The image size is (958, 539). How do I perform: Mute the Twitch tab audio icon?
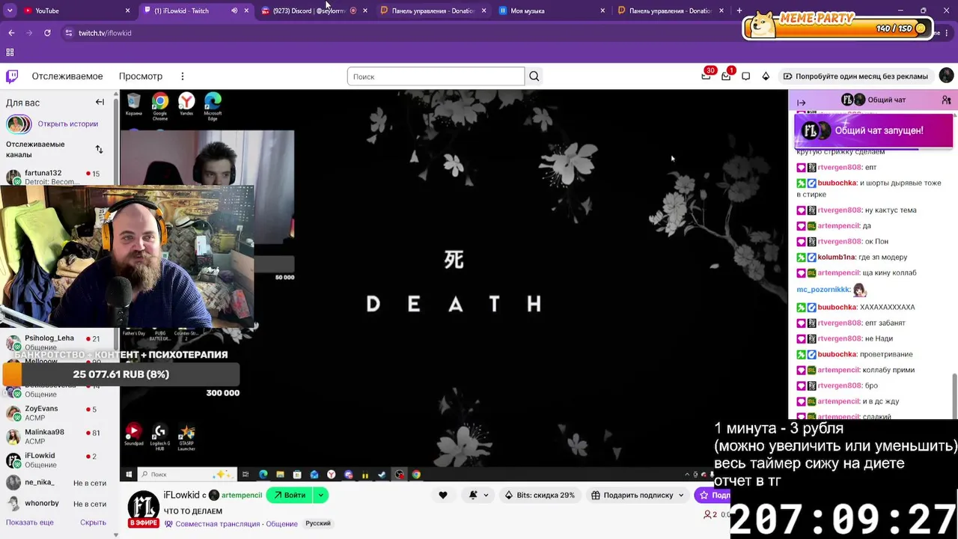234,10
